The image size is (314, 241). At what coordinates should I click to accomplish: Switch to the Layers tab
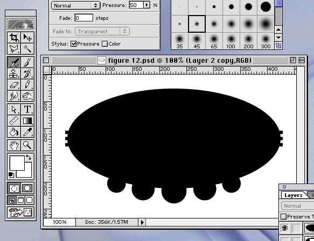pyautogui.click(x=293, y=195)
